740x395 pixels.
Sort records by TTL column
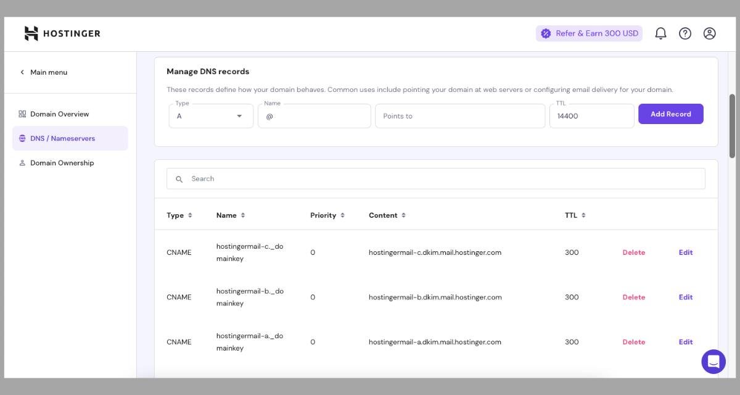point(583,215)
